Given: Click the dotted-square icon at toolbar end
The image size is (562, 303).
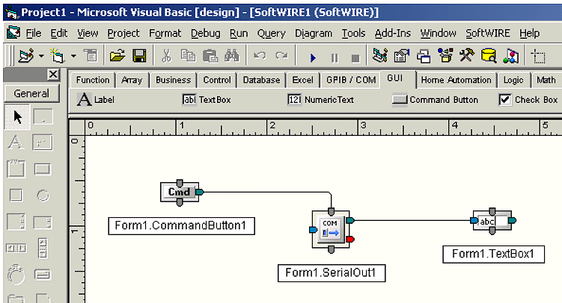Looking at the screenshot, I should 538,57.
